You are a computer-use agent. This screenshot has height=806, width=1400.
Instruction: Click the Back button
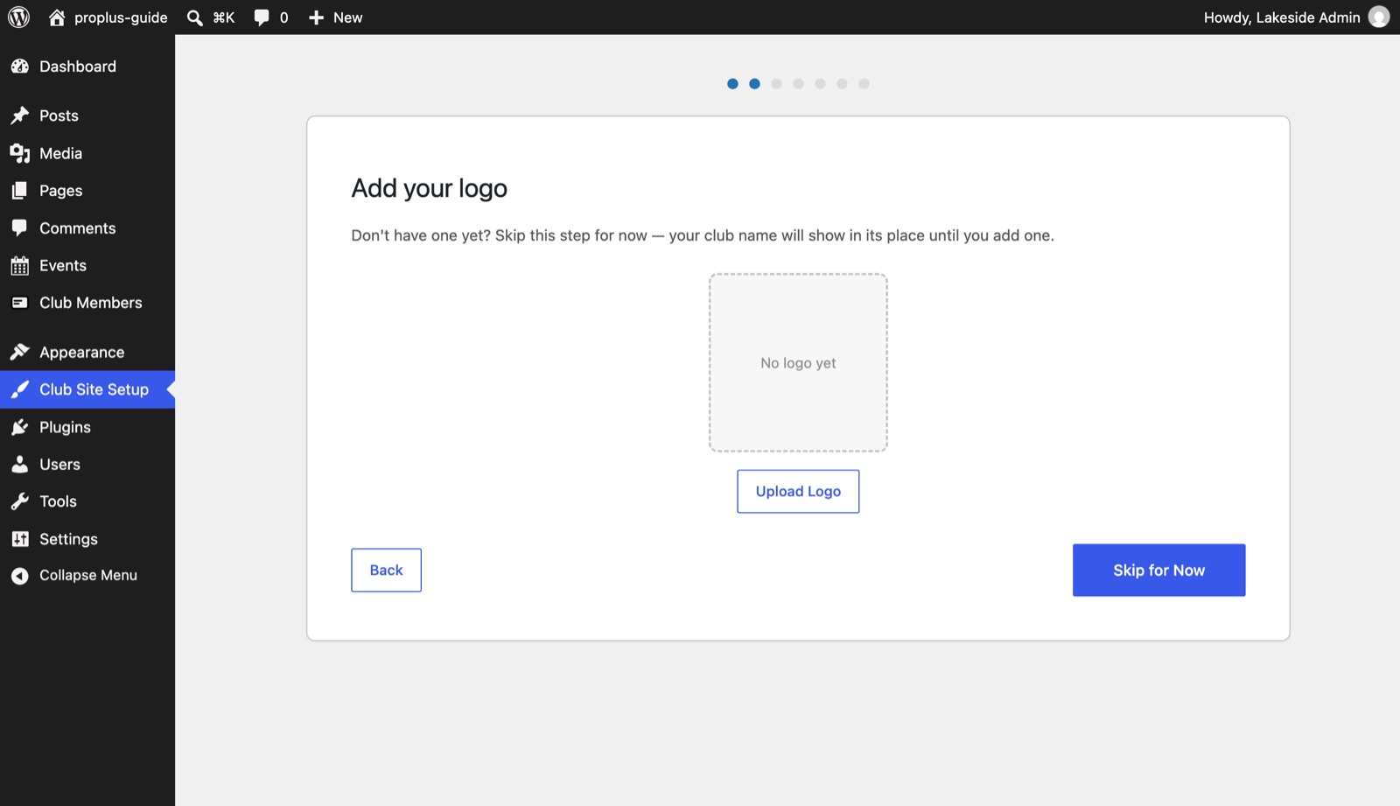tap(386, 571)
